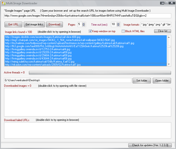Start downloading with the Download button
176x149 pixels.
[54, 25]
